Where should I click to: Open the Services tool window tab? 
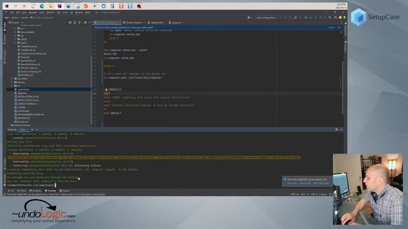pyautogui.click(x=64, y=191)
